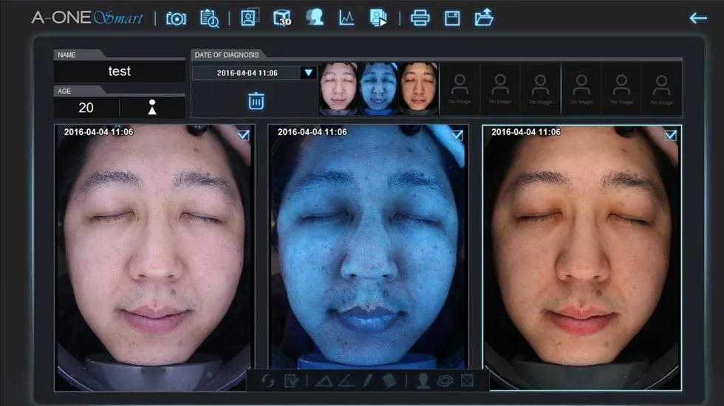
Task: Click the back arrow icon
Action: [697, 18]
